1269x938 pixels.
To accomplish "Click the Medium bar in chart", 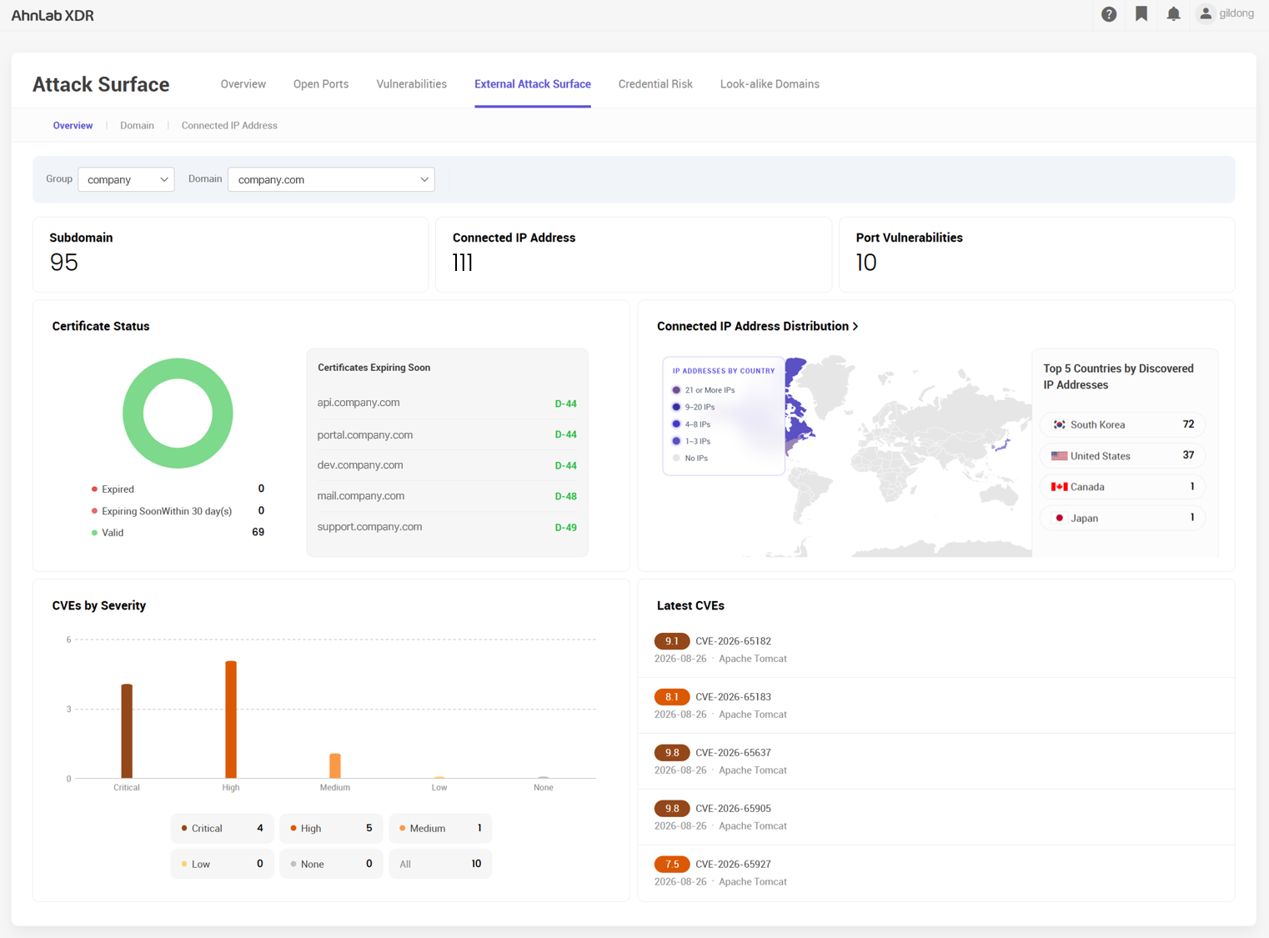I will (x=335, y=766).
